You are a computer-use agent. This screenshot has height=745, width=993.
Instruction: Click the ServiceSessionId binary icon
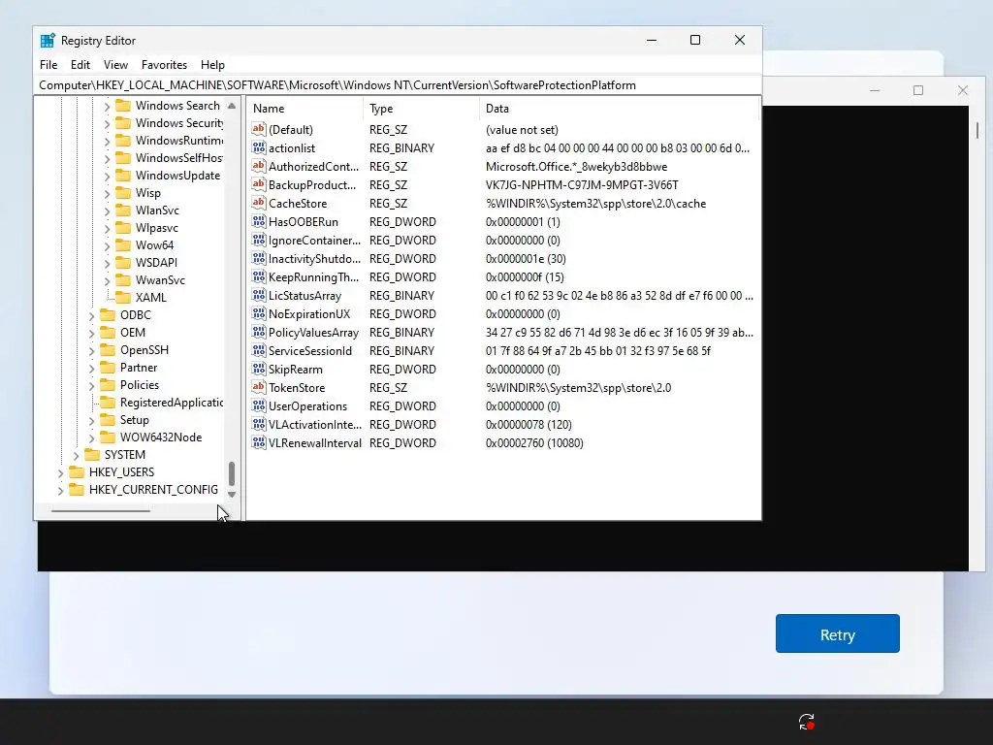258,349
